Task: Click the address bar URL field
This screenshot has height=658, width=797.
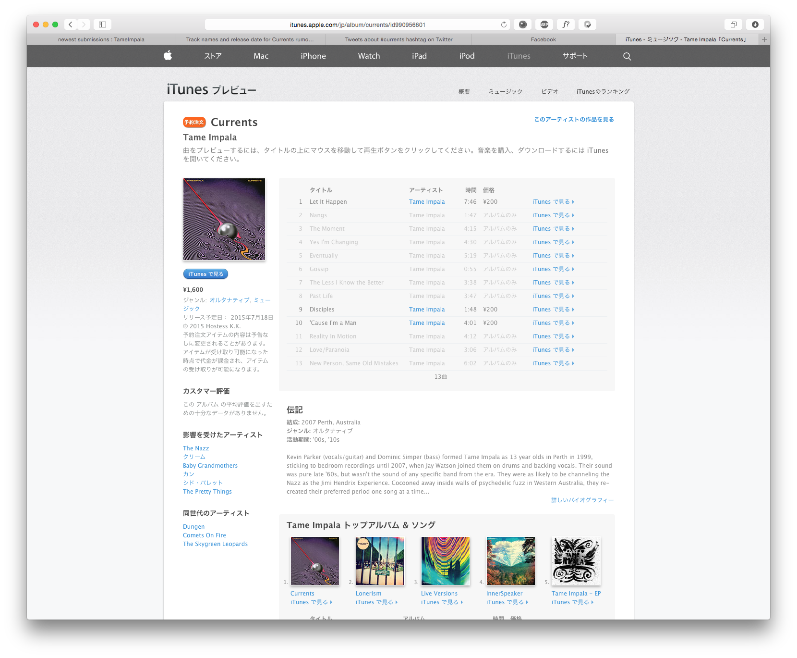Action: [x=357, y=25]
